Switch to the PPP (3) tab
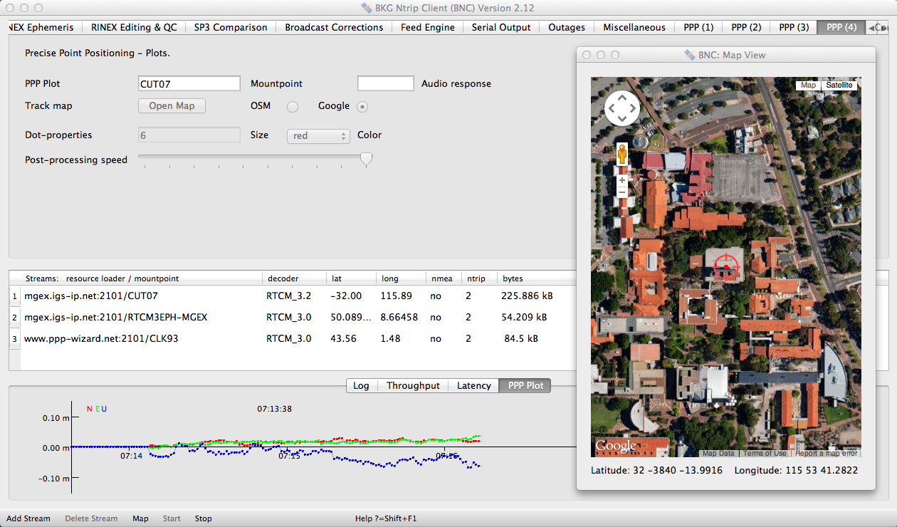The width and height of the screenshot is (897, 527). click(x=793, y=27)
